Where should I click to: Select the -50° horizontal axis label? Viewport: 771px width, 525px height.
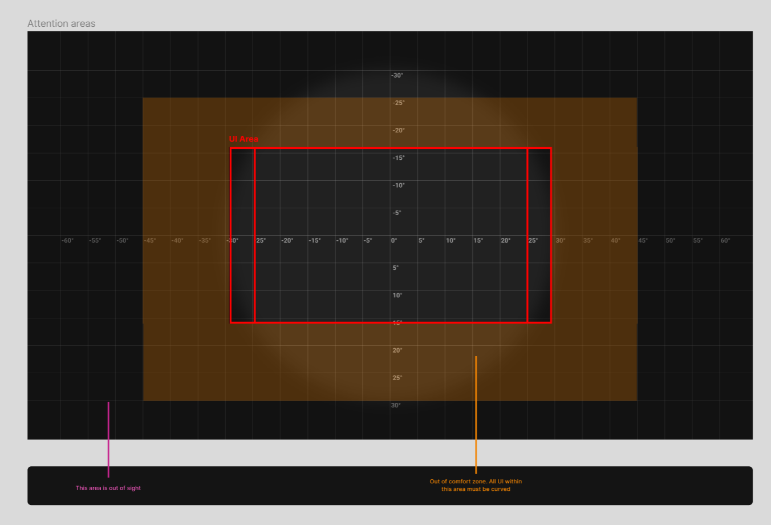click(x=122, y=240)
